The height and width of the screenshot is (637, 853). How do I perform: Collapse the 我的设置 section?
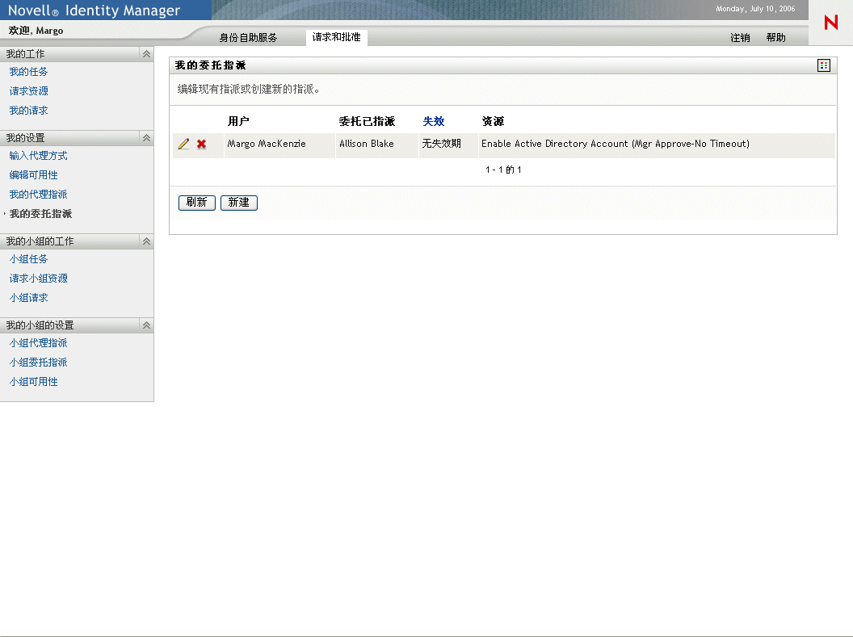[x=146, y=138]
